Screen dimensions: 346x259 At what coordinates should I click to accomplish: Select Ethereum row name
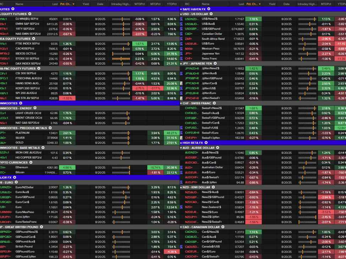point(22,167)
